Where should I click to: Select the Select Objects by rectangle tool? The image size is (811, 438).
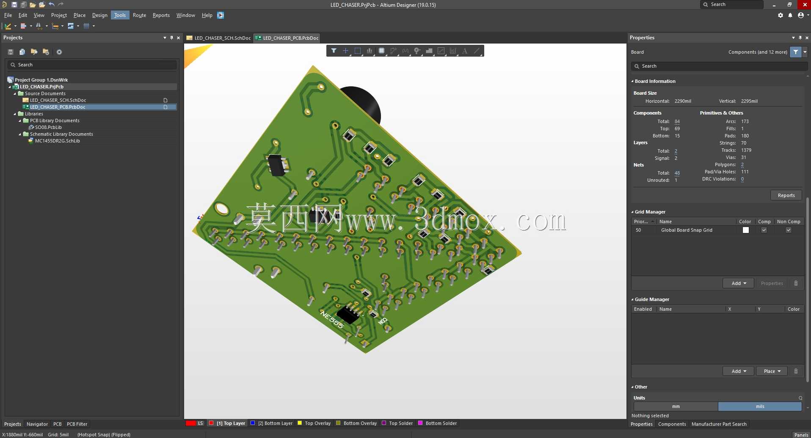358,51
